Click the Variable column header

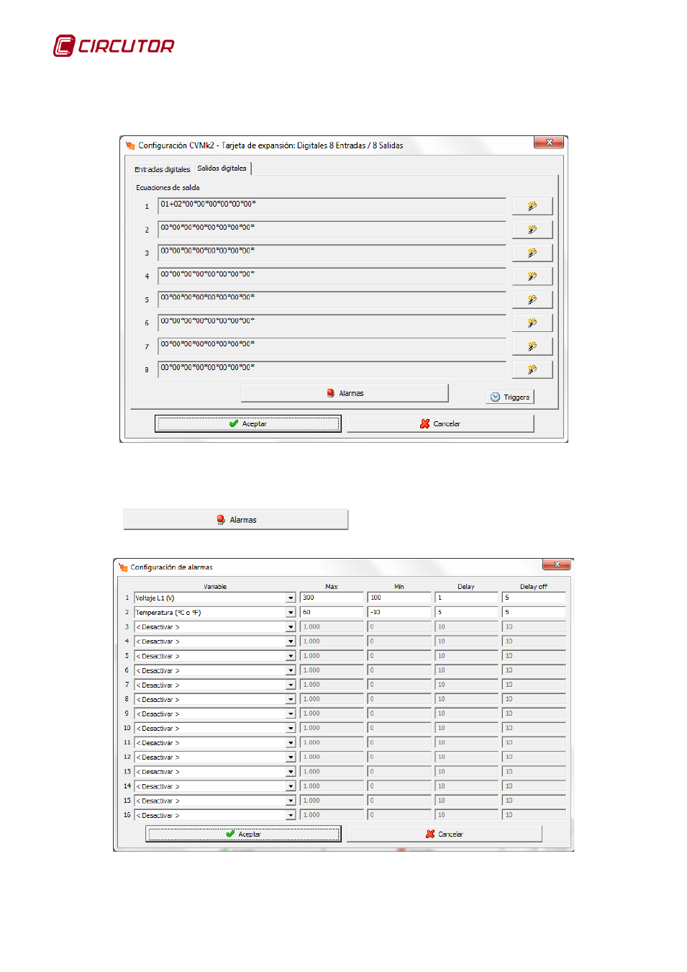(x=215, y=587)
